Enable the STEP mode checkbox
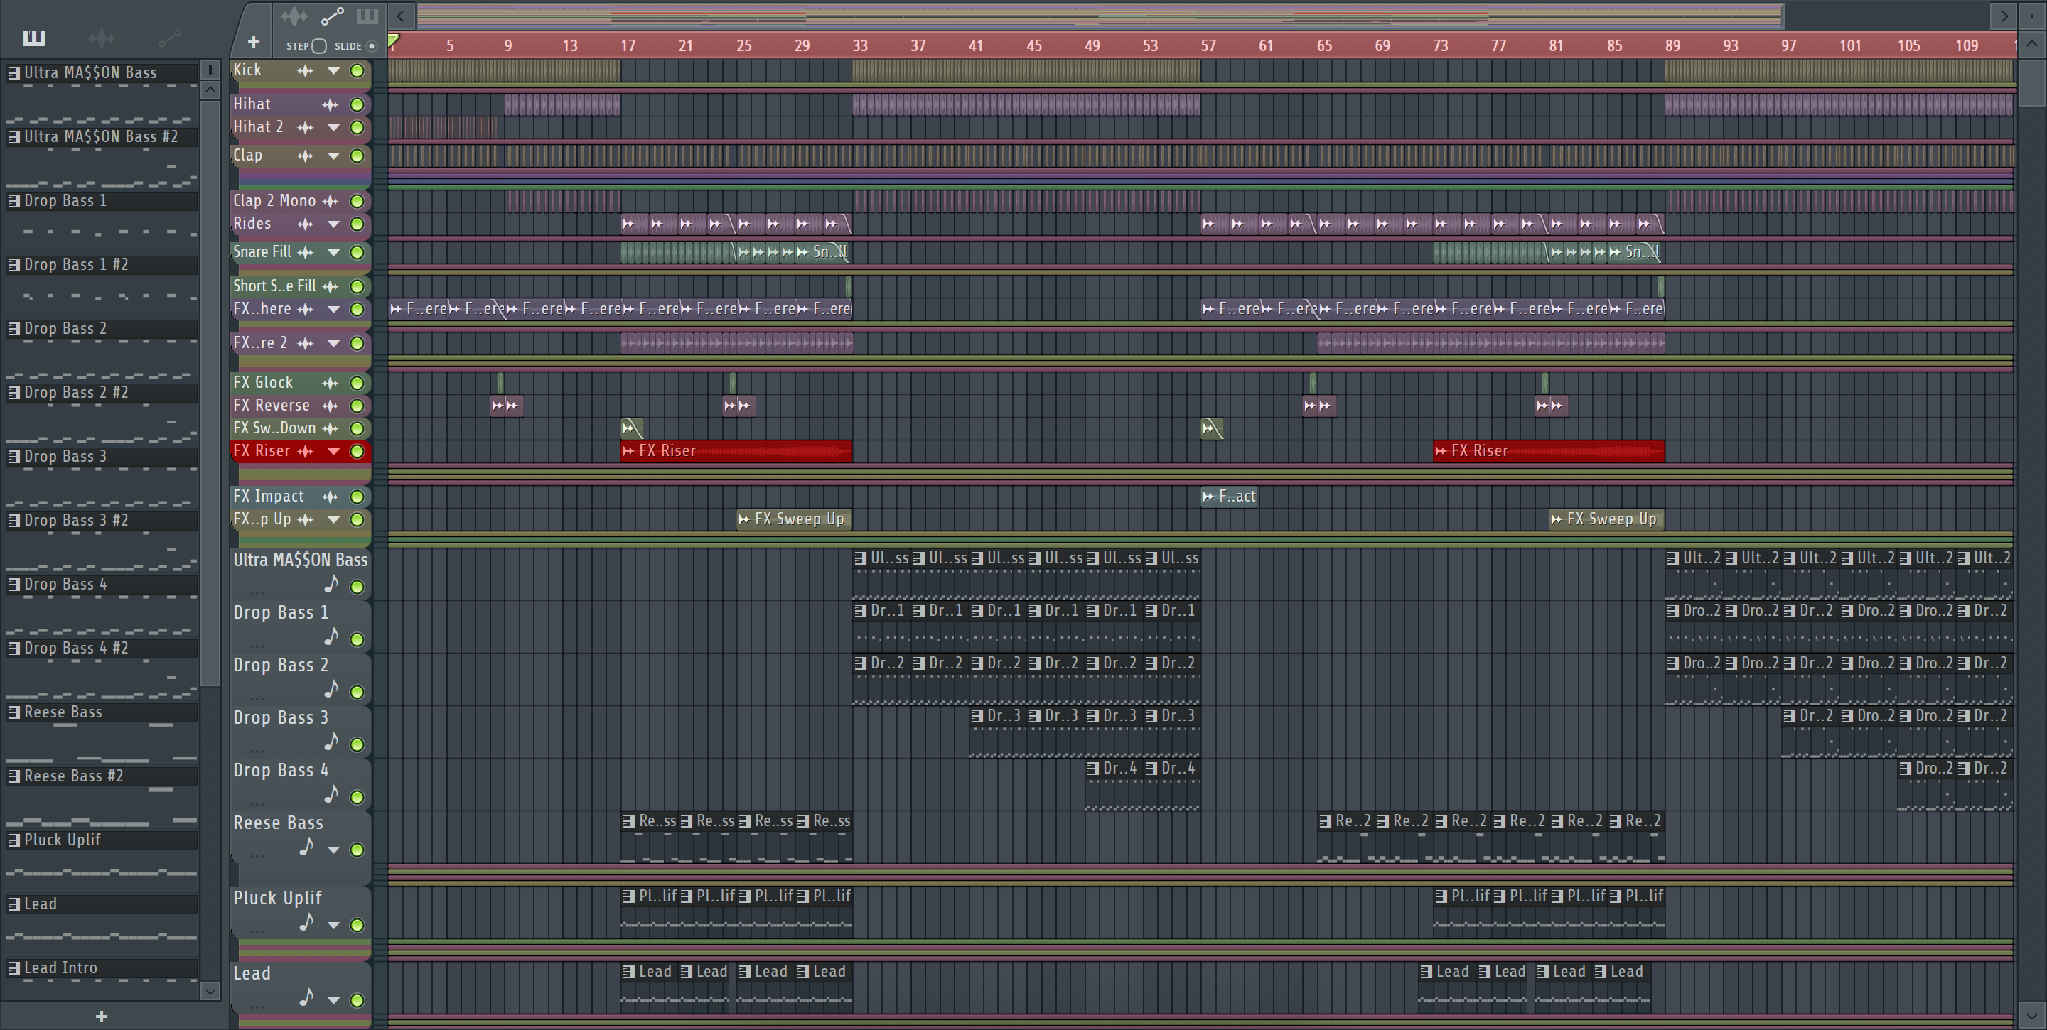This screenshot has width=2047, height=1030. [318, 46]
